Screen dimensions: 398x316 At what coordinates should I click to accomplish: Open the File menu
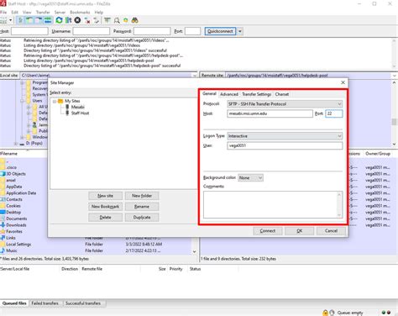tap(3, 13)
